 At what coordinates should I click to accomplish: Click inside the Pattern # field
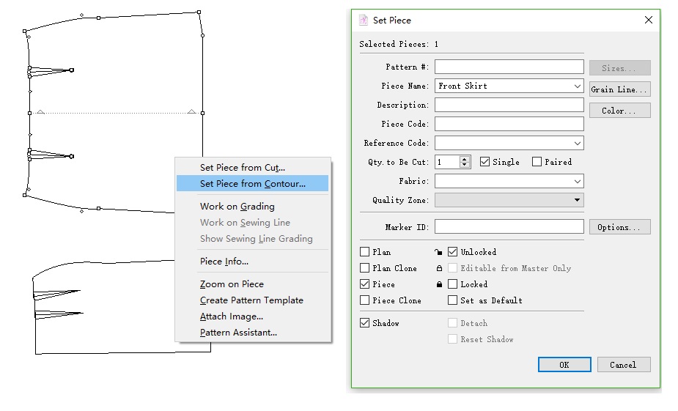click(x=509, y=67)
